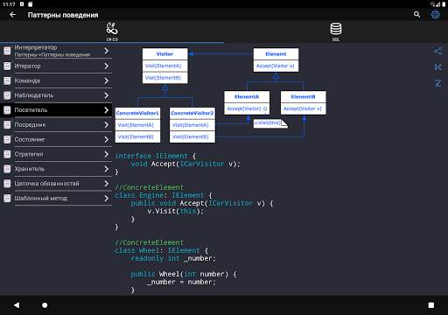Click the document icon beside Итератор
This screenshot has height=315, width=448.
coord(7,66)
